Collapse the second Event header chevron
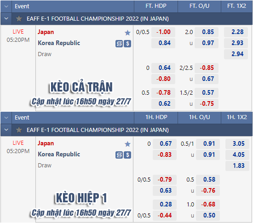Image resolution: width=253 pixels, height=223 pixels. (6, 118)
